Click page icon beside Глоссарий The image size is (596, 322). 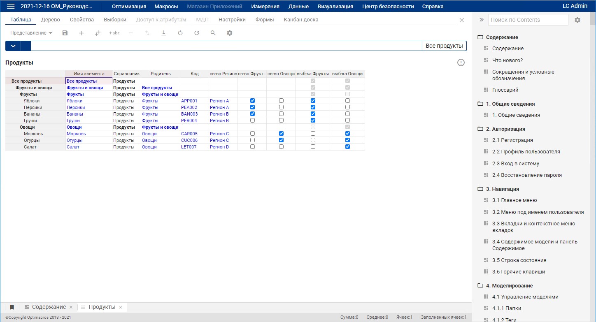pyautogui.click(x=486, y=90)
